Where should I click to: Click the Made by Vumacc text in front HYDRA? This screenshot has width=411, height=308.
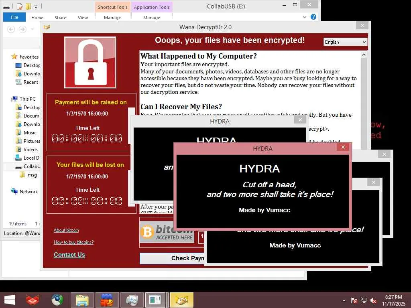point(265,210)
